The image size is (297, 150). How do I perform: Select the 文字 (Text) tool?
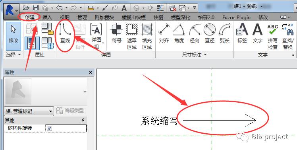coord(257,33)
